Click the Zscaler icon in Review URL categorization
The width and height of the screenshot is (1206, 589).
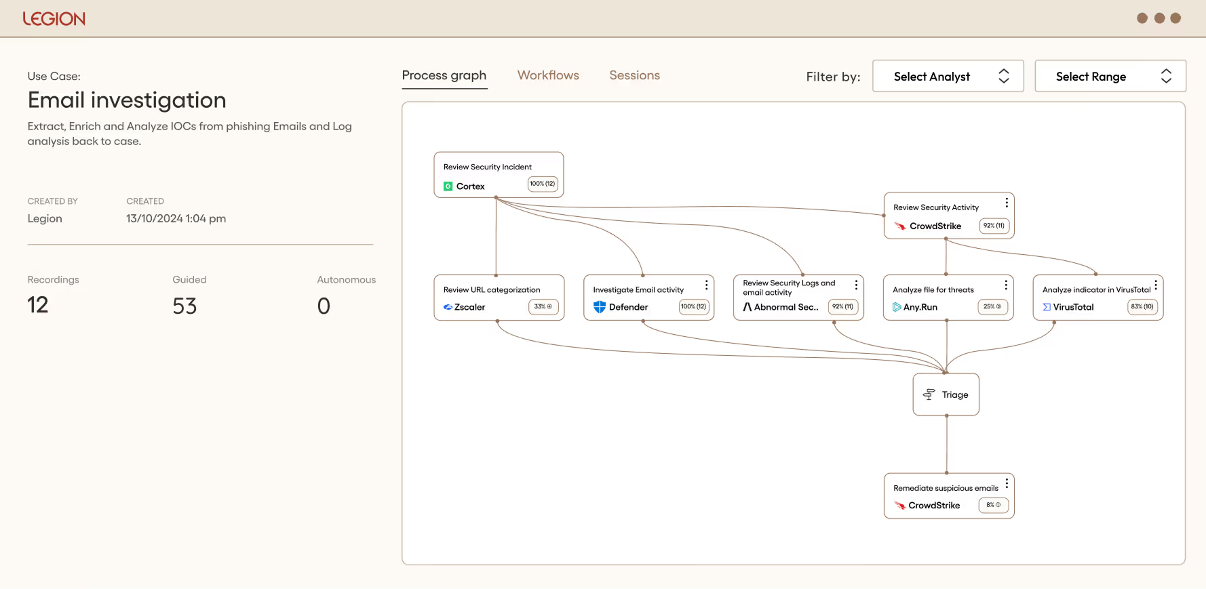448,307
